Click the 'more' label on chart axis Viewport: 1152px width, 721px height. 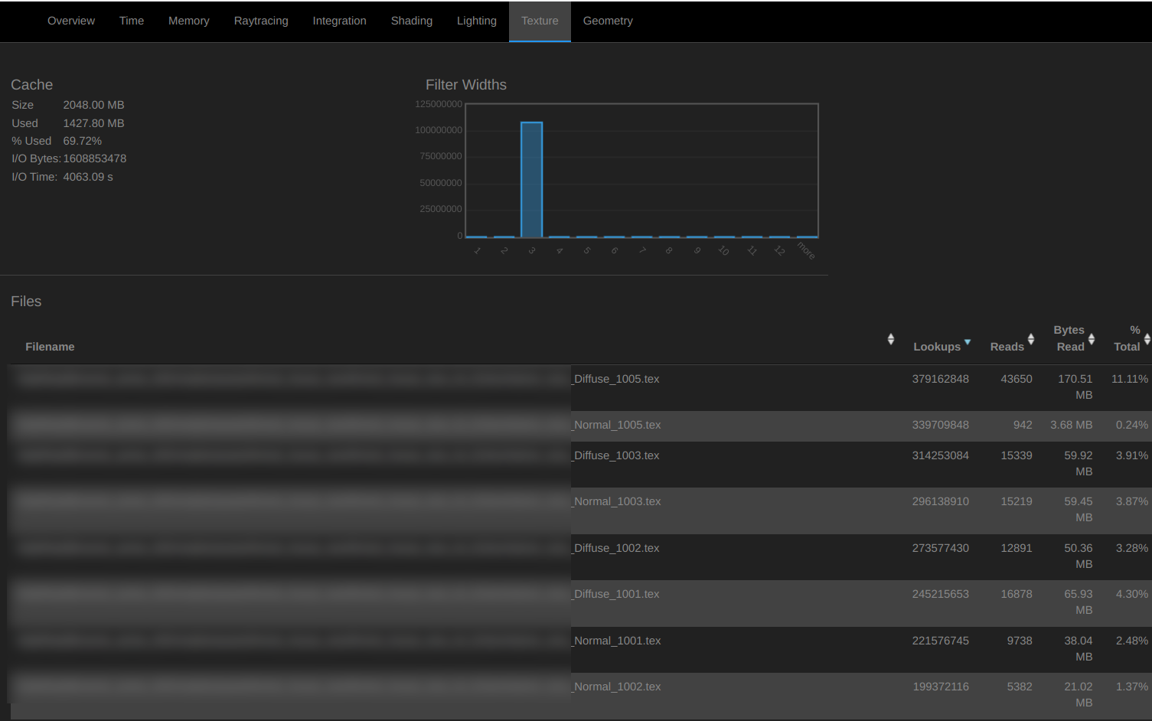(806, 250)
